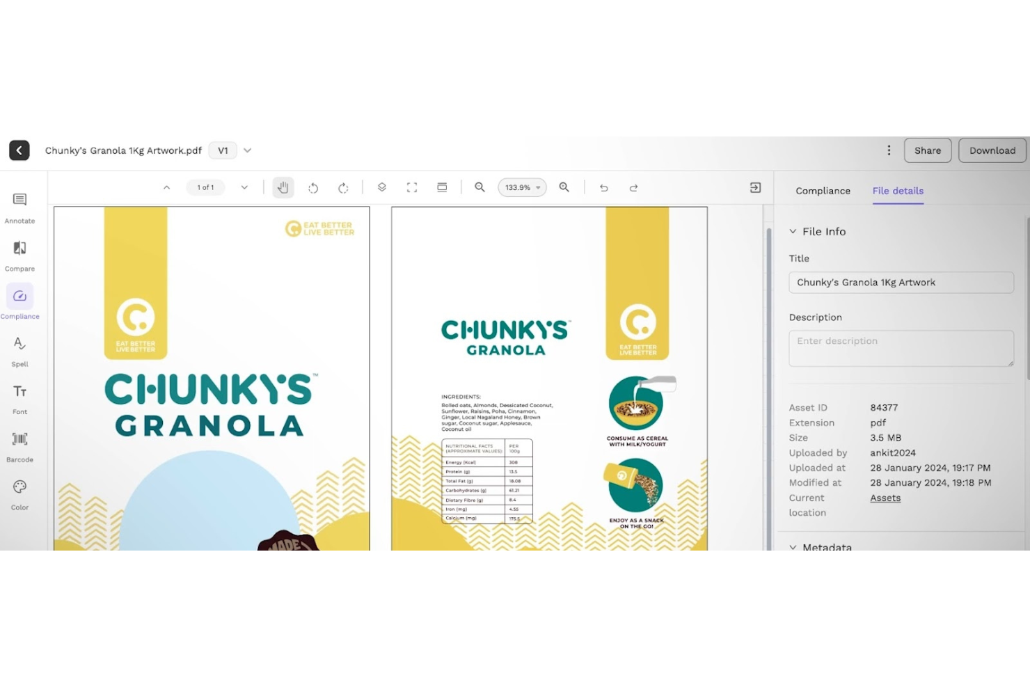The width and height of the screenshot is (1030, 687).
Task: Click the V1 version badge
Action: (x=223, y=150)
